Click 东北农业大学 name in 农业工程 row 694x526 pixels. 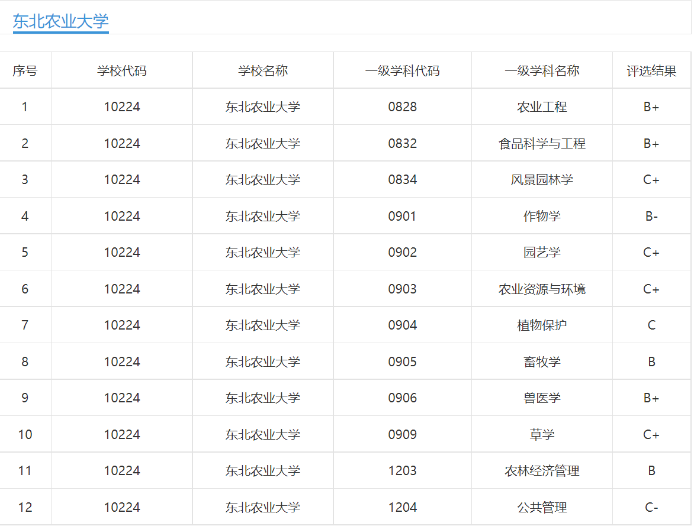pyautogui.click(x=263, y=107)
